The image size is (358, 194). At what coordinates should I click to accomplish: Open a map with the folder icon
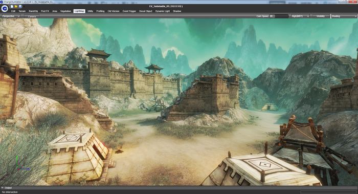coord(16,6)
